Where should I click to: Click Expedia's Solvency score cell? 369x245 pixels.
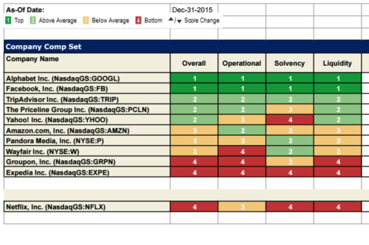(290, 172)
